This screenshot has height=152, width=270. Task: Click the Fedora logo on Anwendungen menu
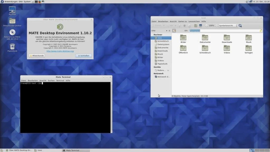(x=2, y=2)
